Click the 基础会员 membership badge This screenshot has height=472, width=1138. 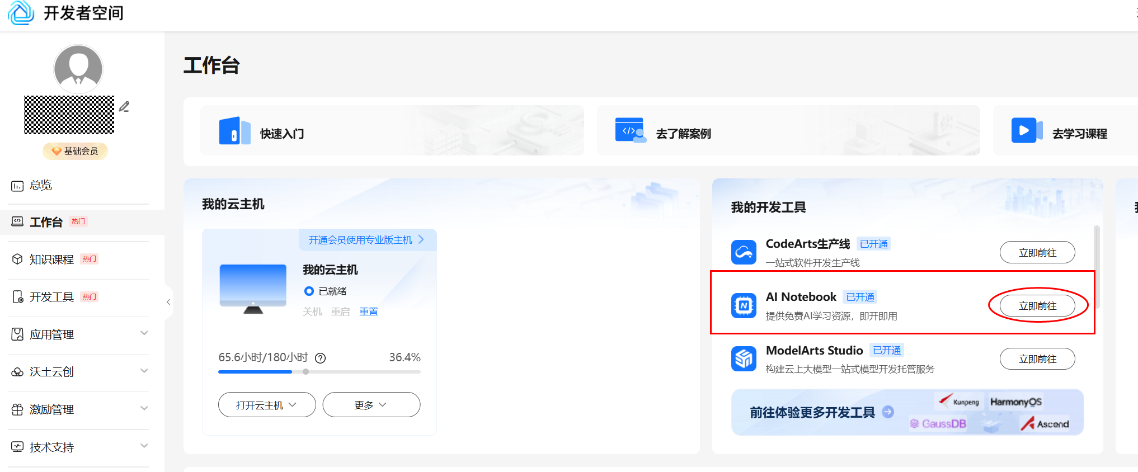point(75,151)
